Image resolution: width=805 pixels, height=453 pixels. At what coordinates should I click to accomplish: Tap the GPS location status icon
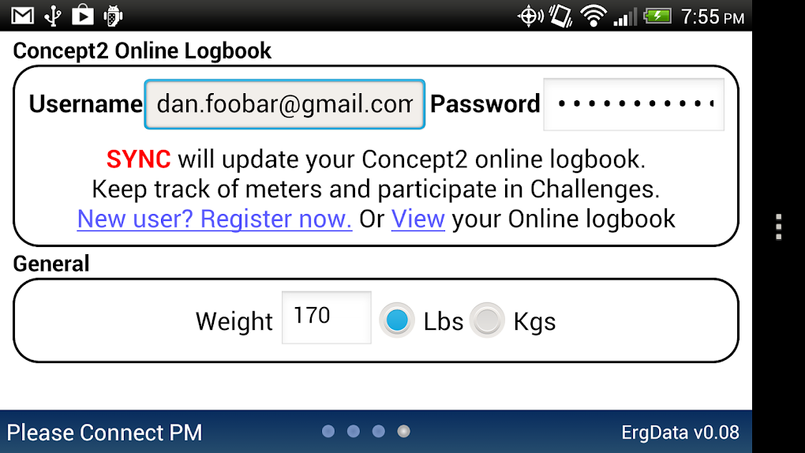[530, 16]
